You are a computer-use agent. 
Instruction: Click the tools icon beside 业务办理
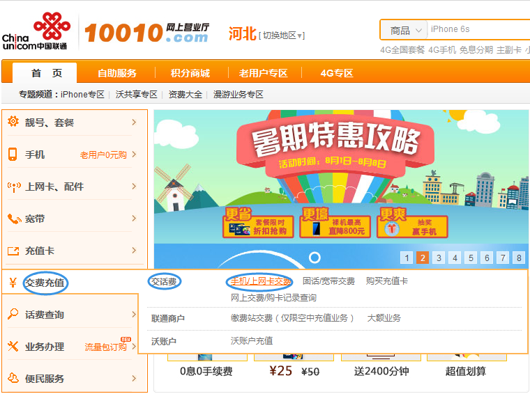13,346
